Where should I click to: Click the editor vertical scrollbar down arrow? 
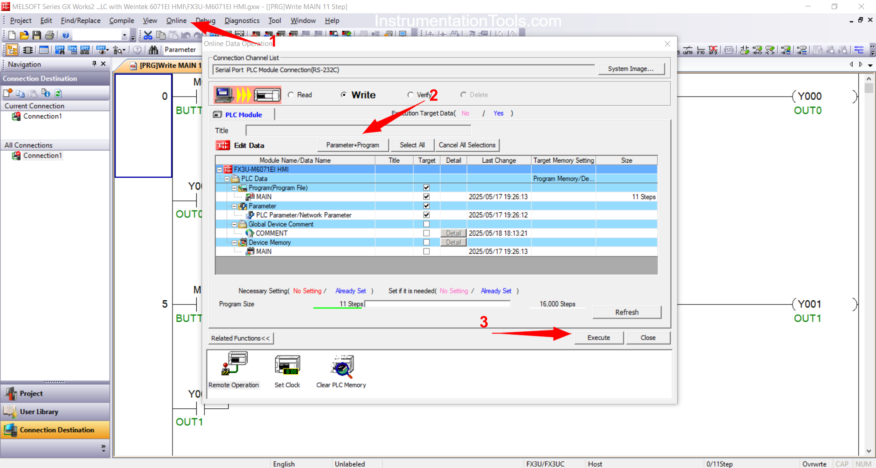coord(869,451)
